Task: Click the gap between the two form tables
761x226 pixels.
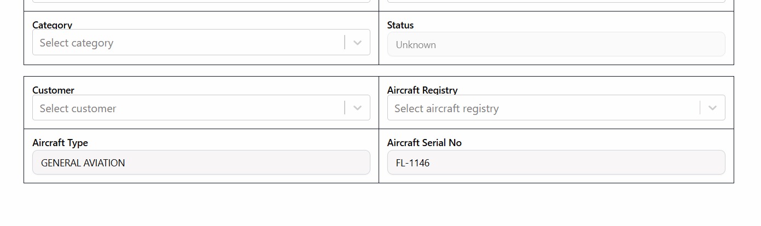Action: point(379,71)
